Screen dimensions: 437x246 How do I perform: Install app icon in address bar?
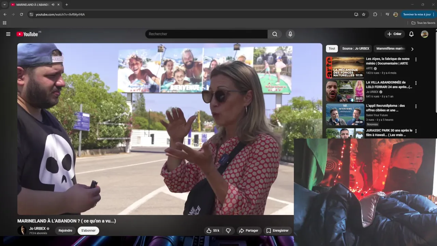(x=356, y=14)
